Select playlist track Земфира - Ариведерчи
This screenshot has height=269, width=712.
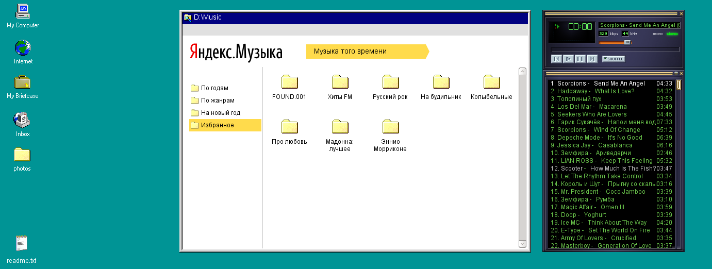click(611, 153)
